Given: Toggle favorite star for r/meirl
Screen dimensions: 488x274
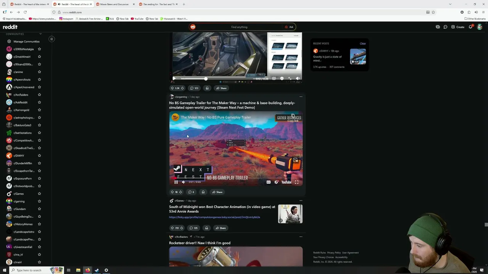Looking at the screenshot, I should point(39,262).
